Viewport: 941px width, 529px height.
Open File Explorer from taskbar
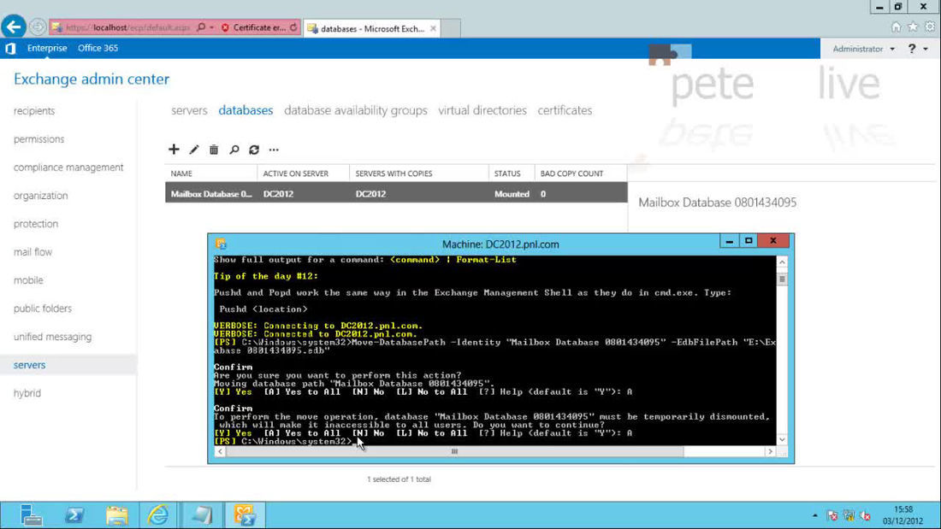[116, 515]
